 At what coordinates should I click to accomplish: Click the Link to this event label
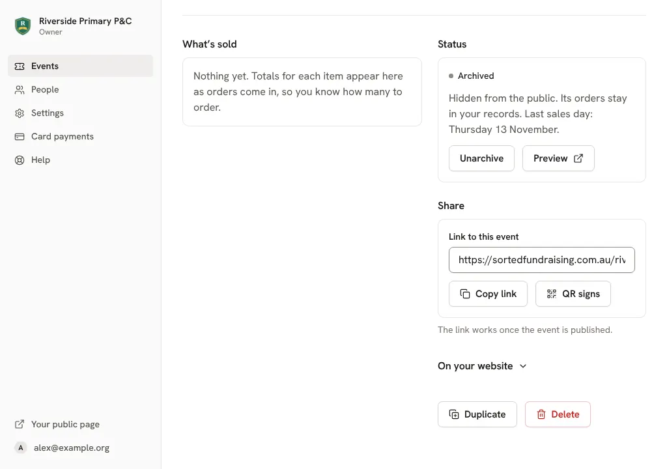tap(484, 236)
